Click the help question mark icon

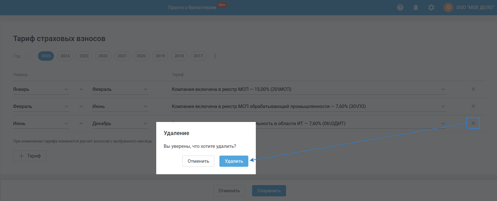pos(400,7)
